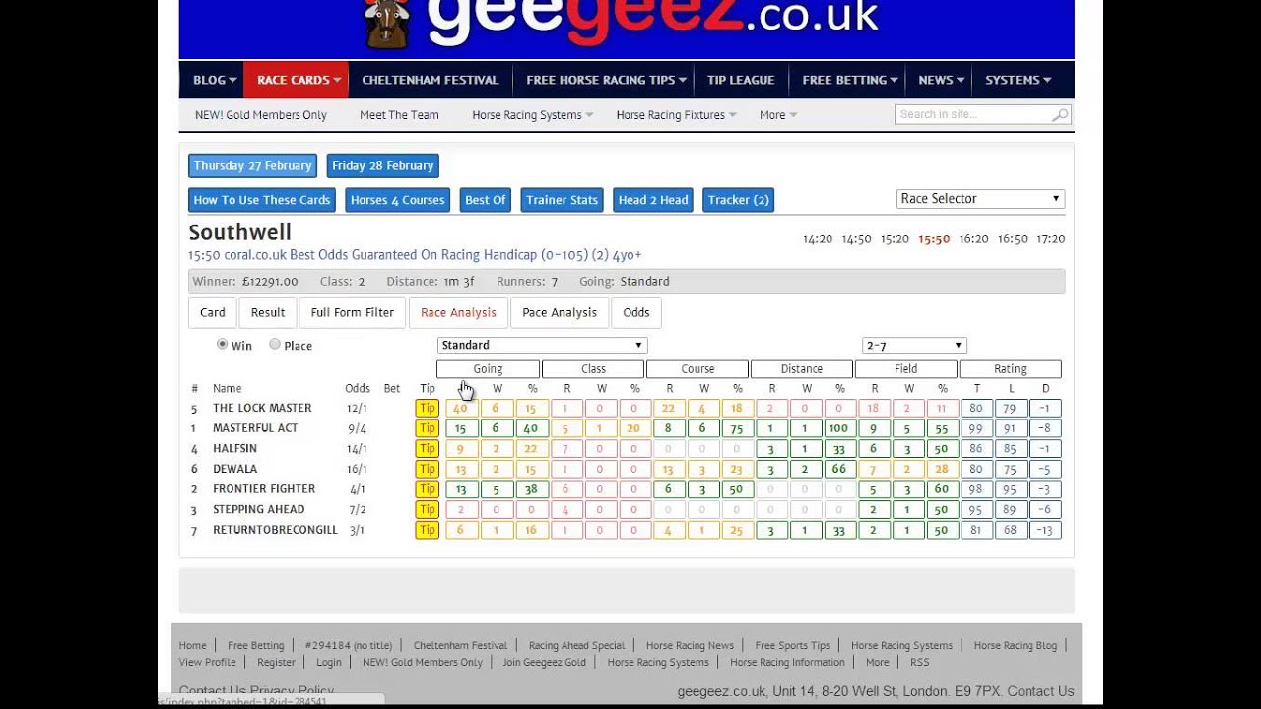
Task: Select the Win radio button
Action: [222, 344]
